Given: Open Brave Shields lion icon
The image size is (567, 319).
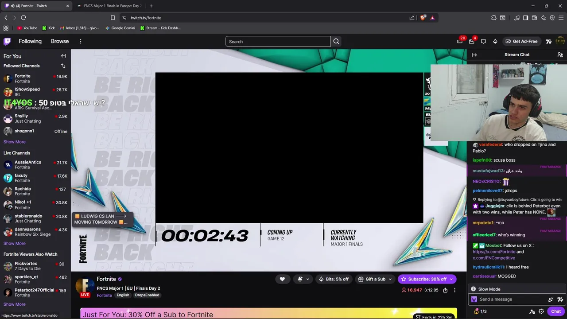Looking at the screenshot, I should point(423,18).
